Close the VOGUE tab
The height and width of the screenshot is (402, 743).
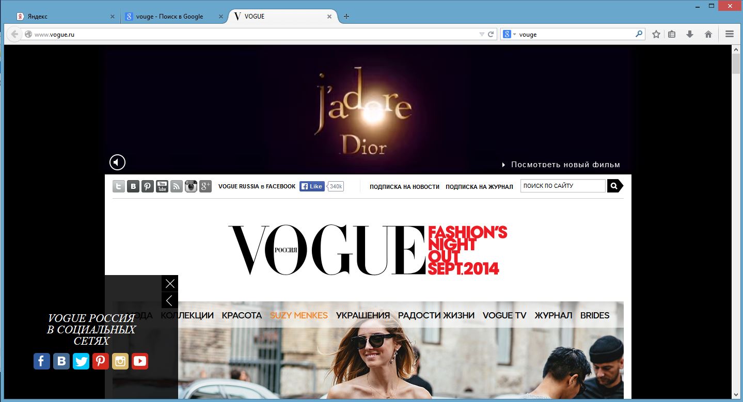click(329, 17)
